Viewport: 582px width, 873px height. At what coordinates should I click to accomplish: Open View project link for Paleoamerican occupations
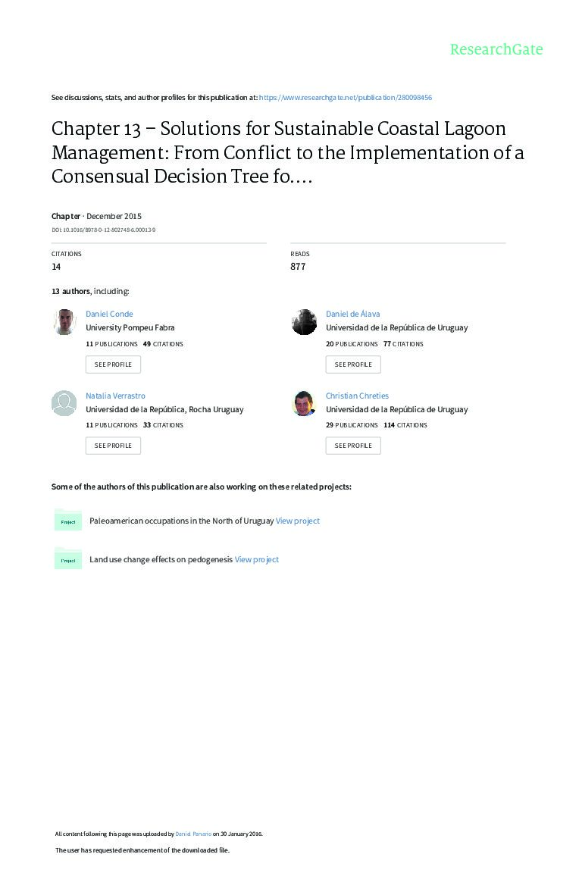tap(298, 521)
